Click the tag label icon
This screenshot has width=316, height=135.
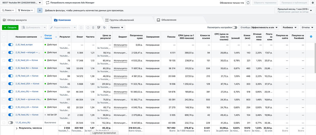[x=105, y=27]
